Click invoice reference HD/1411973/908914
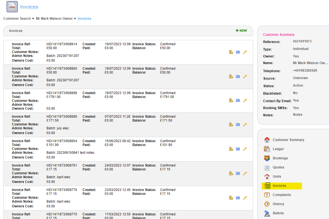Viewport: 329px width, 219px height. pyautogui.click(x=62, y=44)
